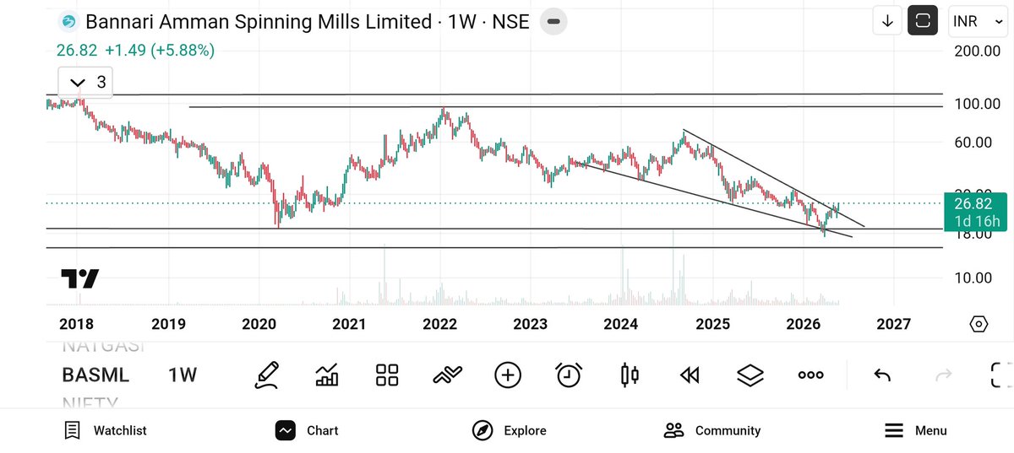The height and width of the screenshot is (453, 1014).
Task: Toggle the grey minus pill beside NSE
Action: click(551, 21)
